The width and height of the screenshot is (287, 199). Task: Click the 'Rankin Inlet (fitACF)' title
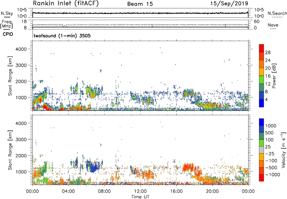click(x=66, y=4)
